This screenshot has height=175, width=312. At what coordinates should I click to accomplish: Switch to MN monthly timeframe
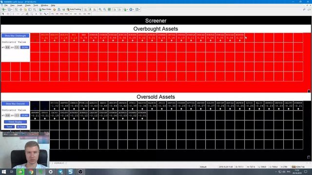[x=89, y=14]
